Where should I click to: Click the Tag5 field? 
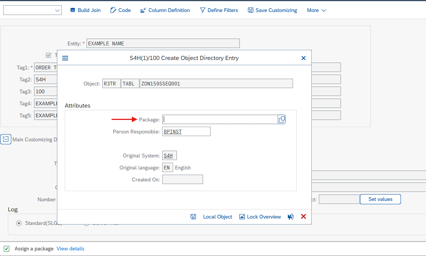click(x=46, y=115)
